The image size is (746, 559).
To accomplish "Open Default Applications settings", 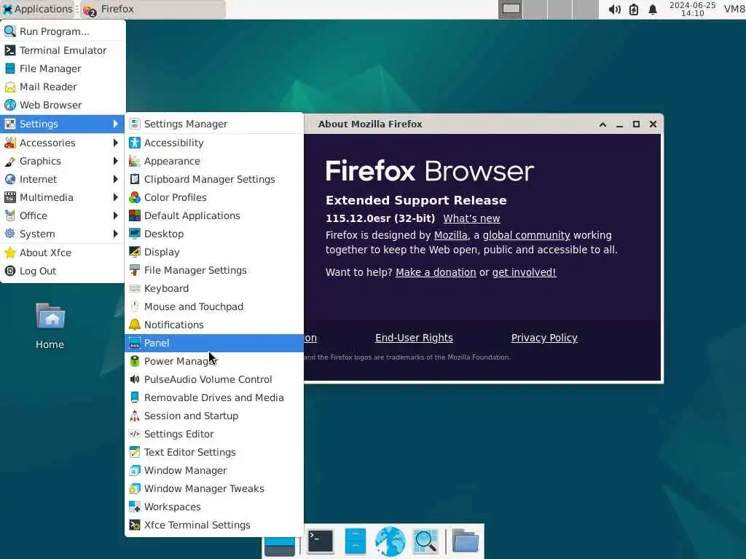I will (214, 215).
